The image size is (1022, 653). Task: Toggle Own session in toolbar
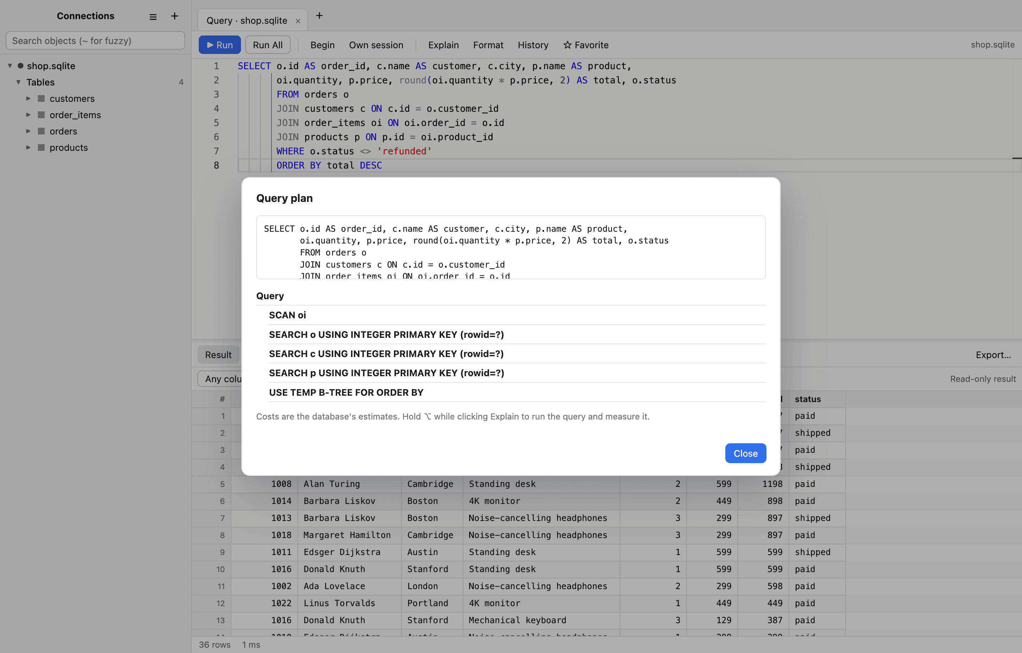(376, 45)
